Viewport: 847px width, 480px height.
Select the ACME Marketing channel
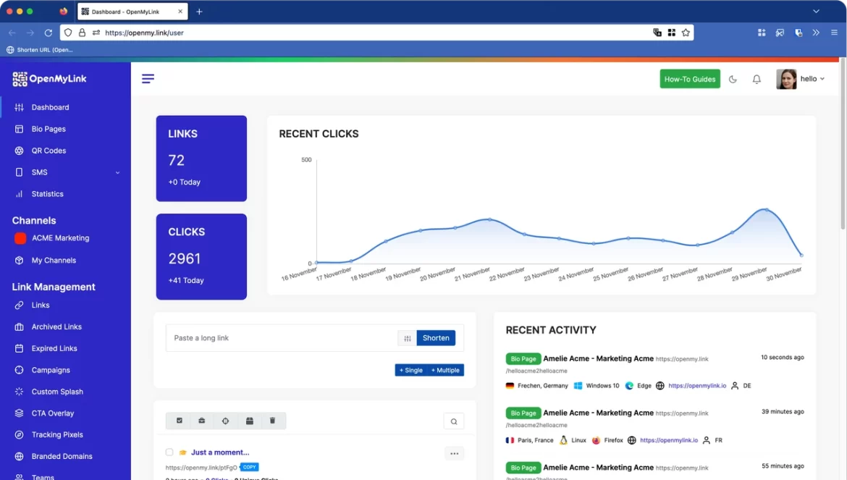[60, 238]
